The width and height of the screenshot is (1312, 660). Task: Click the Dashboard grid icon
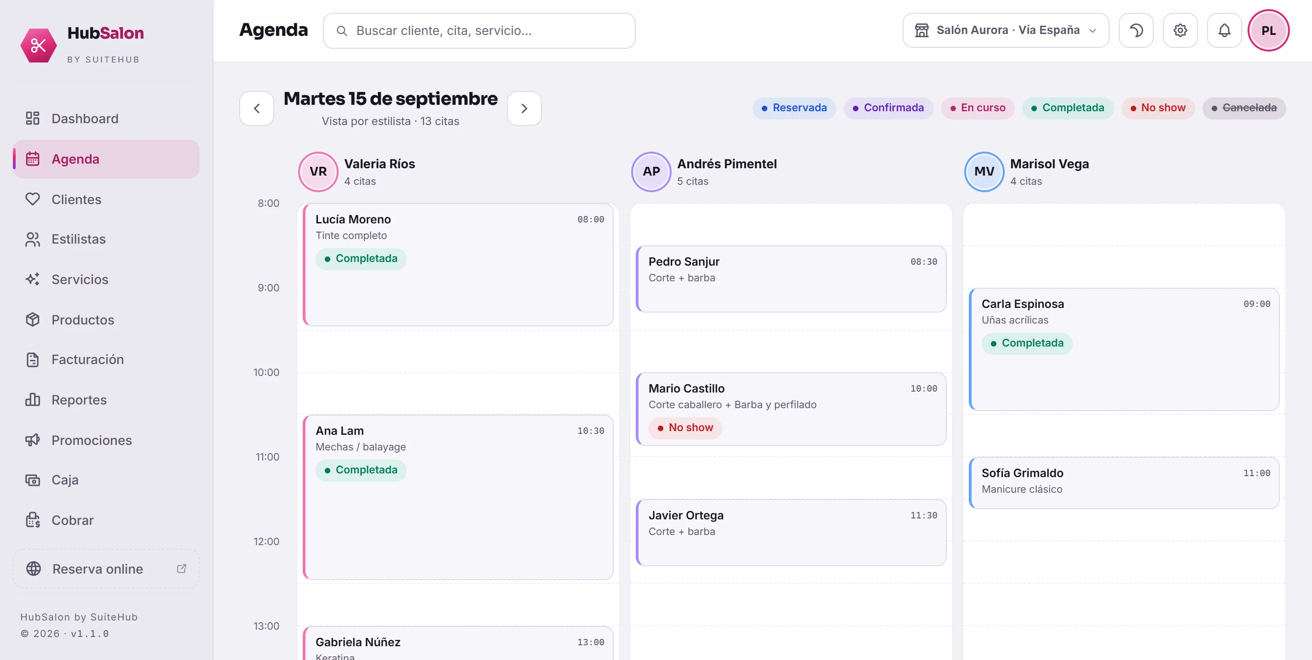[x=33, y=118]
